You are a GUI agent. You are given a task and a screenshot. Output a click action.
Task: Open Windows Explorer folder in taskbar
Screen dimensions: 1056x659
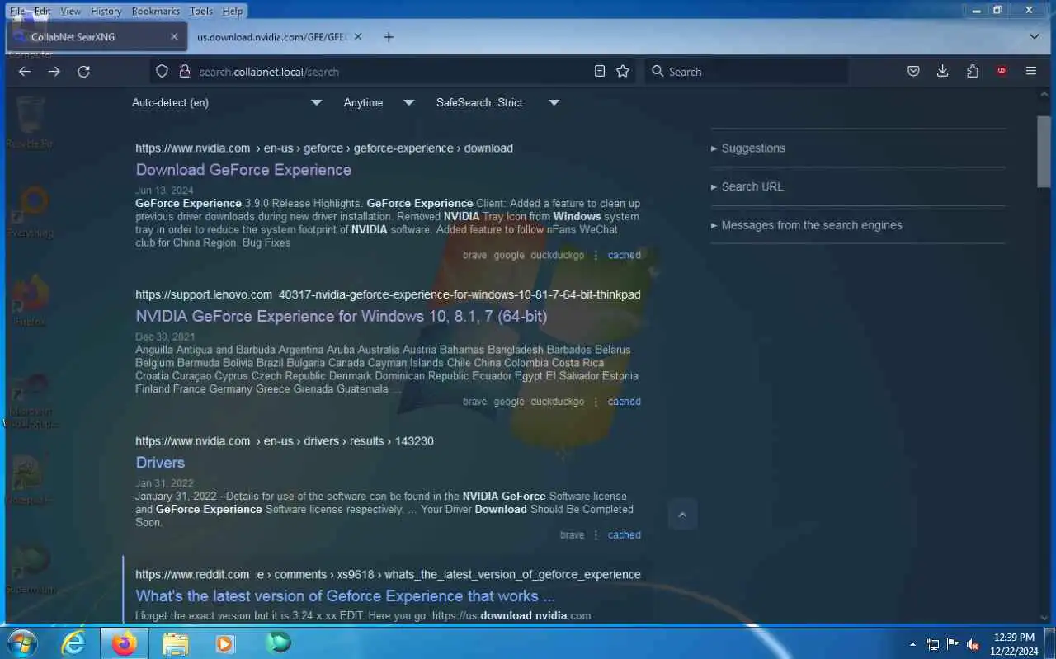pyautogui.click(x=175, y=643)
